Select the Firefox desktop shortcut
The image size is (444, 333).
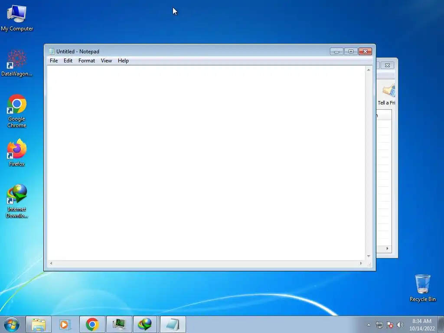(17, 153)
